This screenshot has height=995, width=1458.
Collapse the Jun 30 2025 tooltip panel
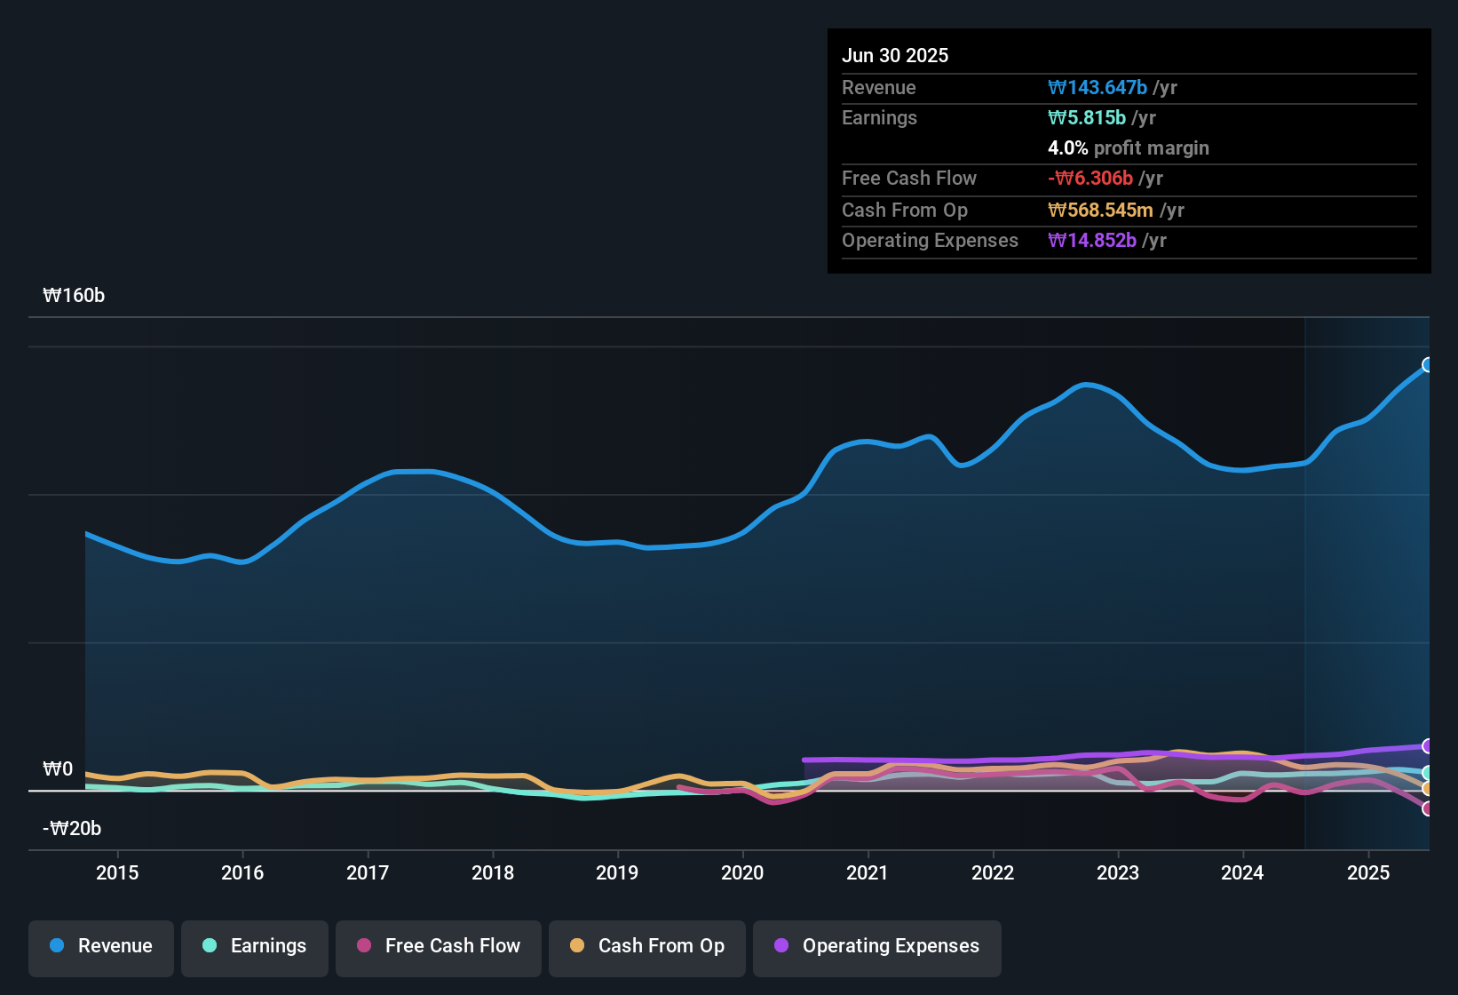[x=895, y=55]
